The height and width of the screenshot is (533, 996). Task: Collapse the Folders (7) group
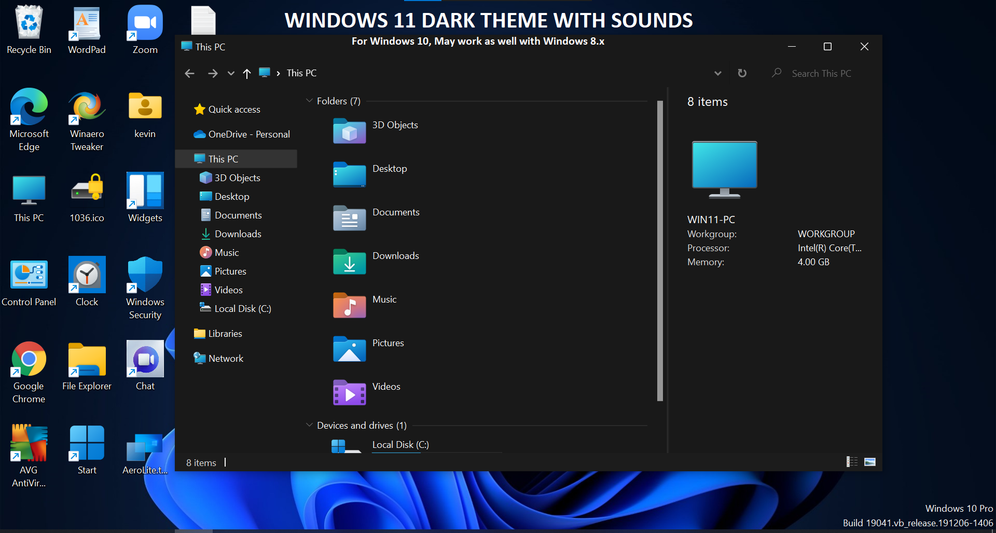click(x=309, y=101)
